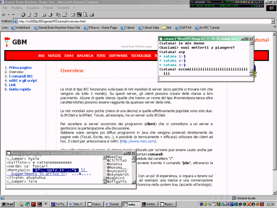Switch to the #quiz.i... taskbar button
The height and width of the screenshot is (208, 277).
[167, 204]
